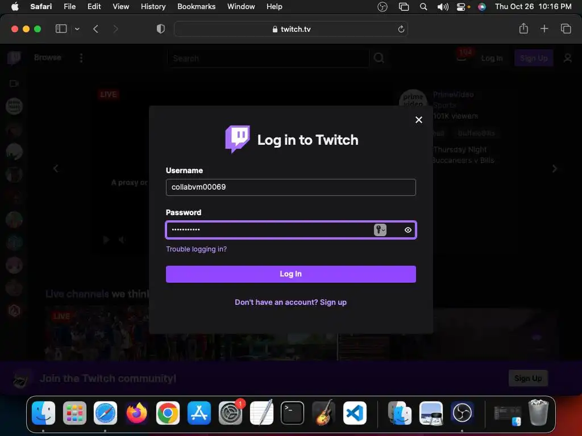582x436 pixels.
Task: Click the Twitch home logo in page header
Action: [14, 58]
